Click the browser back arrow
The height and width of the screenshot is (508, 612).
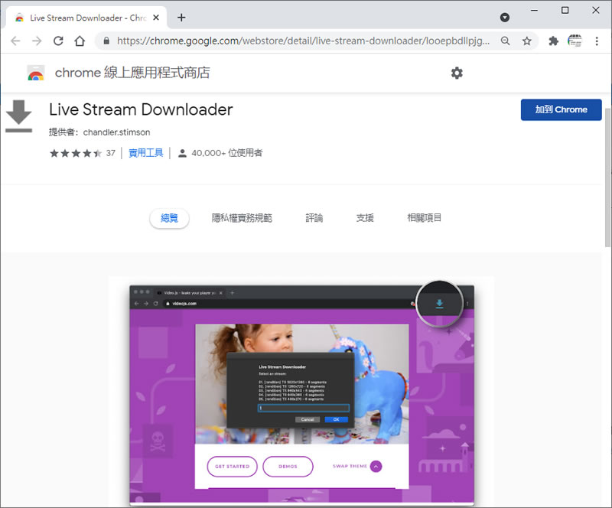coord(15,41)
